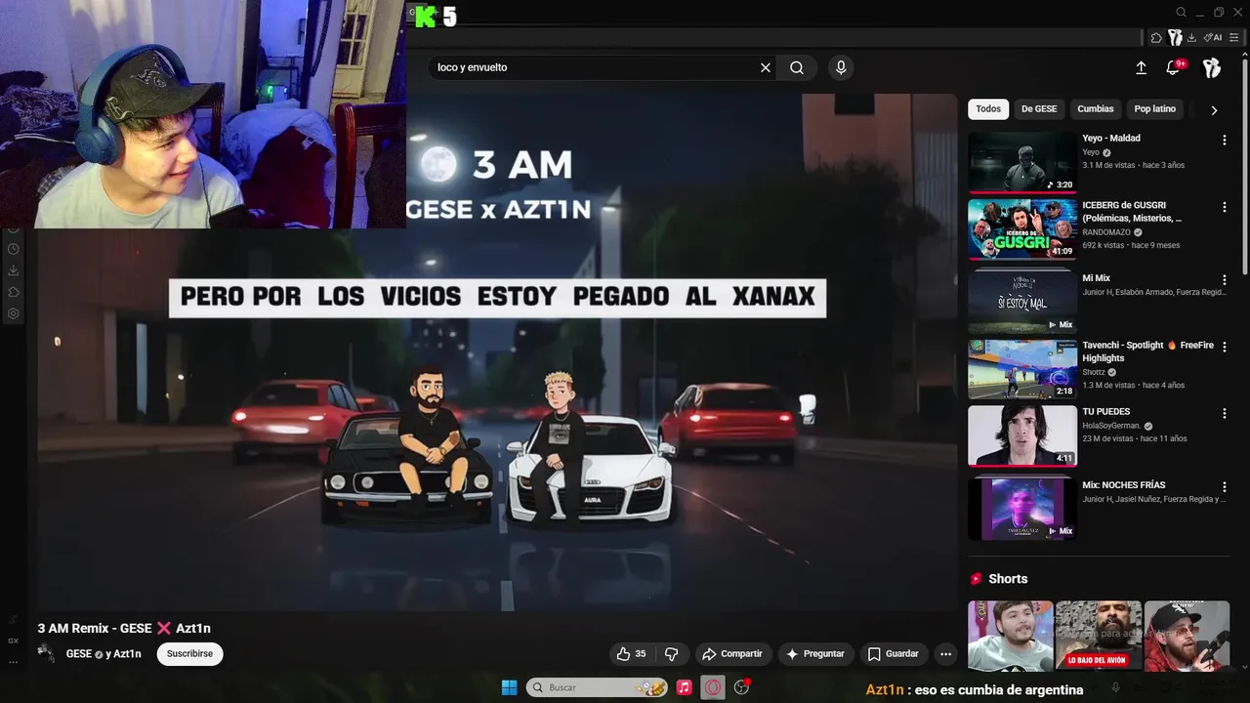Open Tavenchi Spotlight FreeFire thumbnail
The image size is (1250, 703).
[x=1022, y=369]
